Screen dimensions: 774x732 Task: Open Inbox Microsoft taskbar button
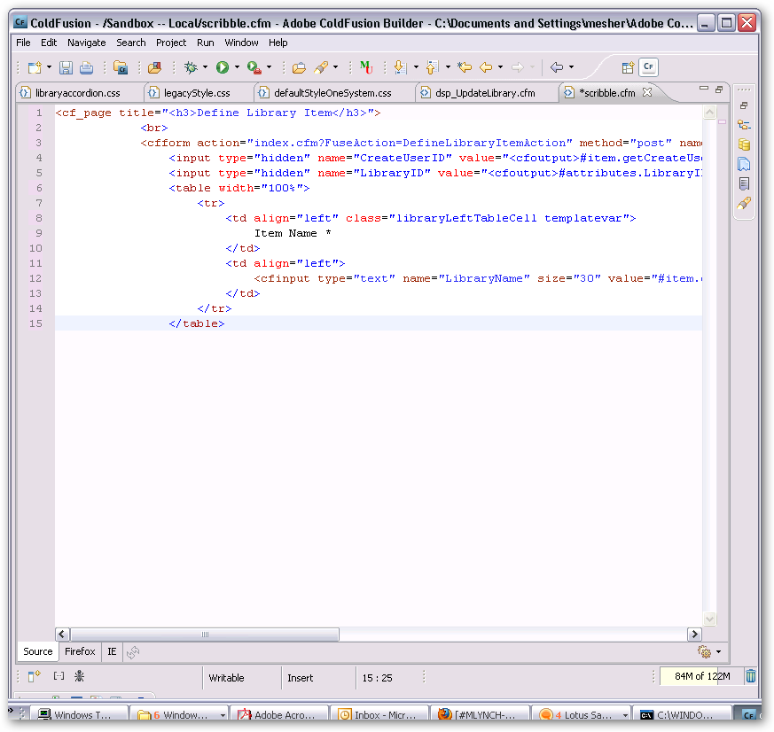(379, 715)
